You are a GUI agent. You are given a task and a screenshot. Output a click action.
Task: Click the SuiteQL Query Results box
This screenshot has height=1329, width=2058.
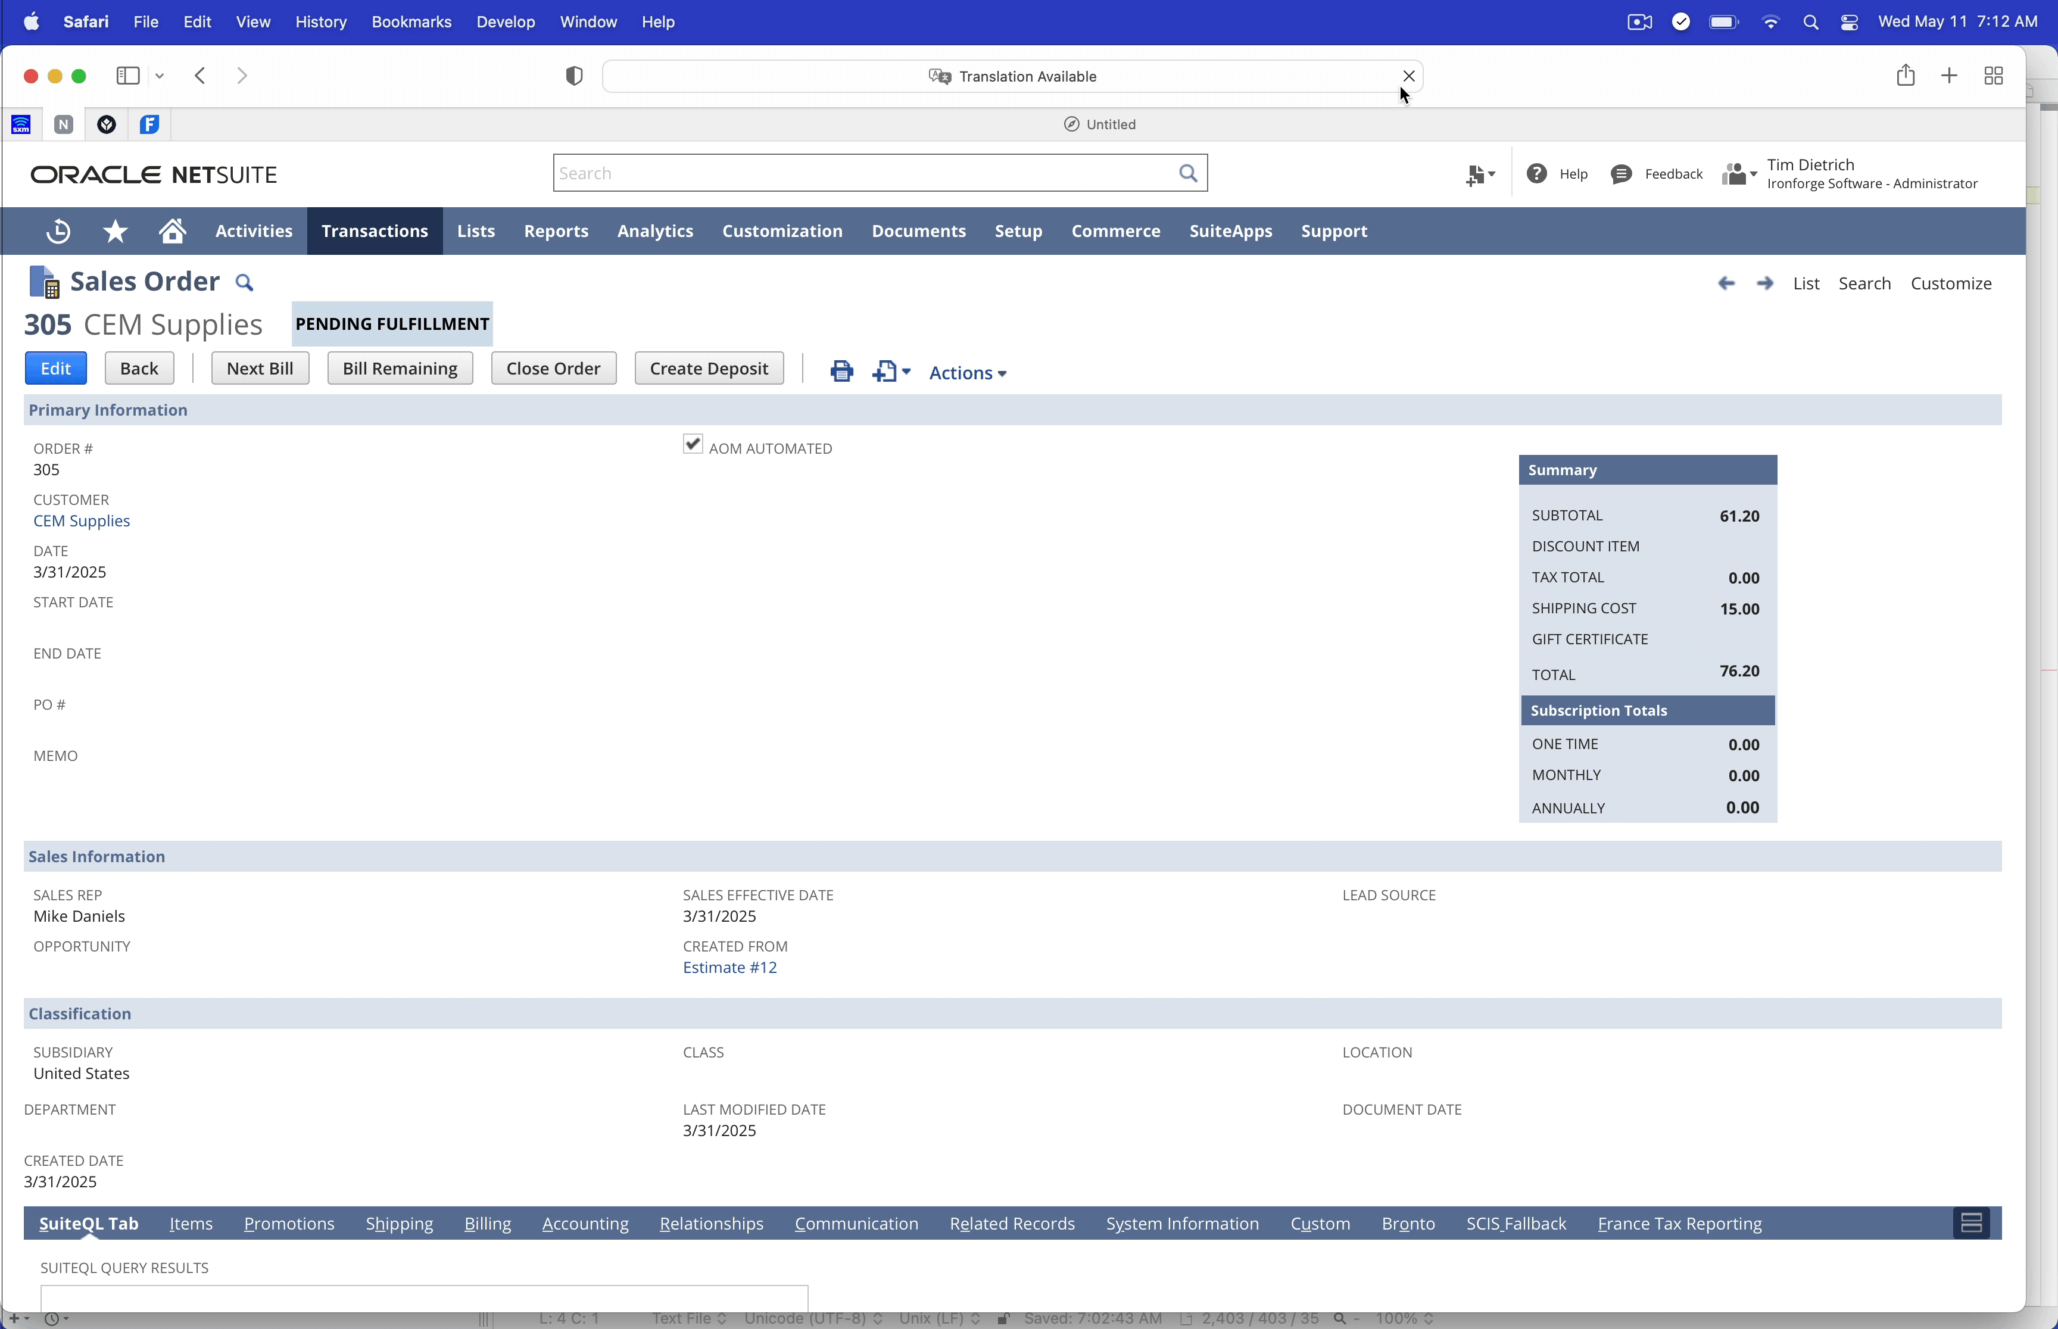pyautogui.click(x=423, y=1299)
